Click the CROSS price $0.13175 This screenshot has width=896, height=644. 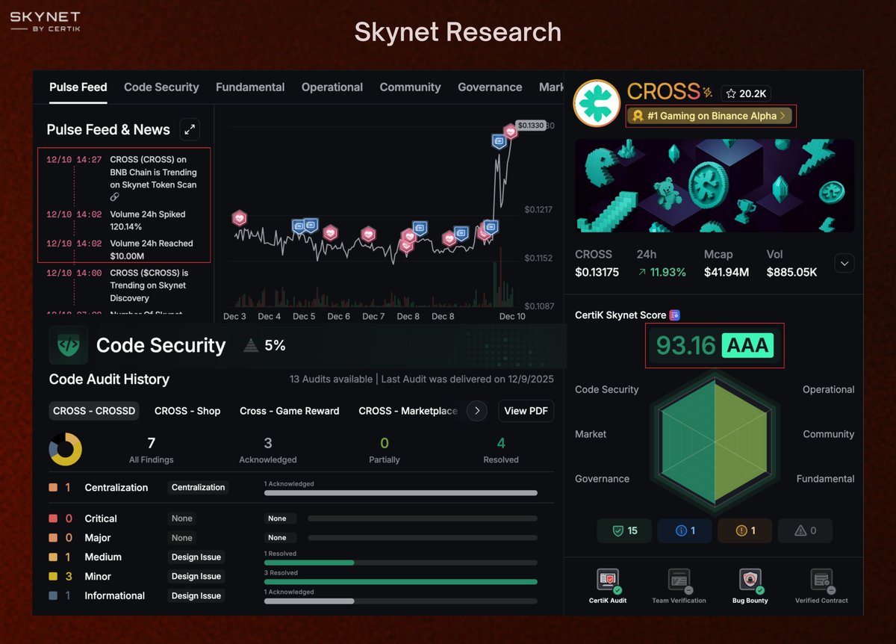coord(597,273)
